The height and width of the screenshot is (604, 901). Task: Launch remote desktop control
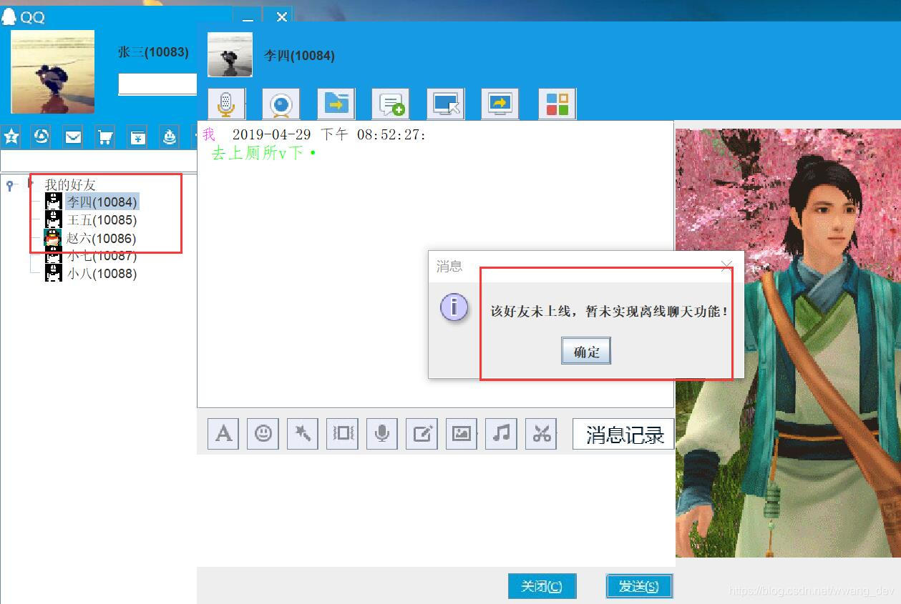[x=446, y=104]
